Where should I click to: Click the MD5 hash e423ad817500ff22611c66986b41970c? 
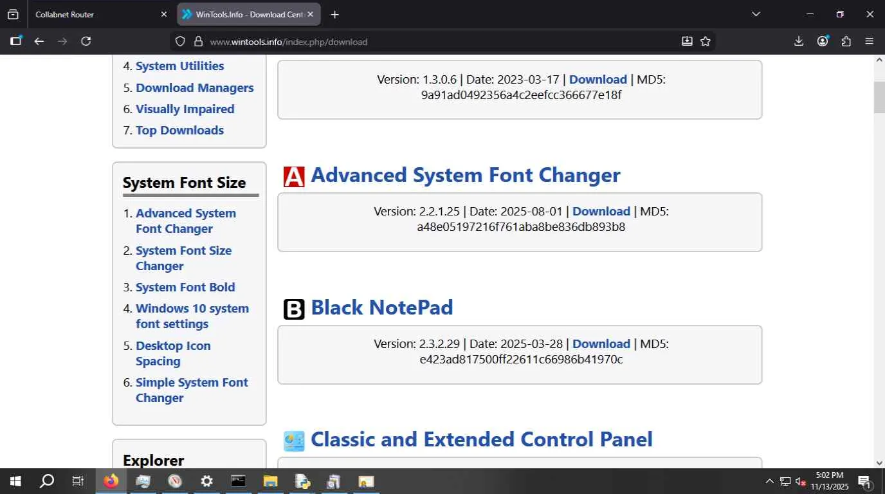tap(521, 360)
